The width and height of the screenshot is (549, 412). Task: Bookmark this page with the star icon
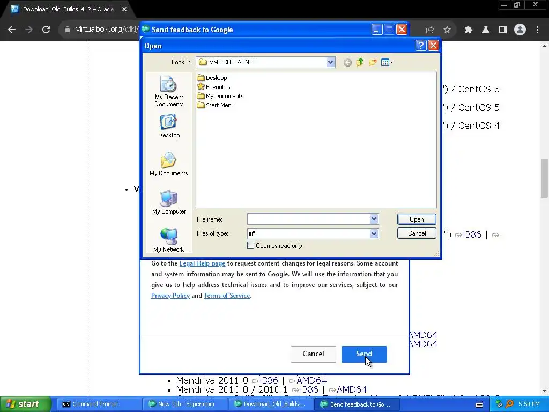coord(447,30)
